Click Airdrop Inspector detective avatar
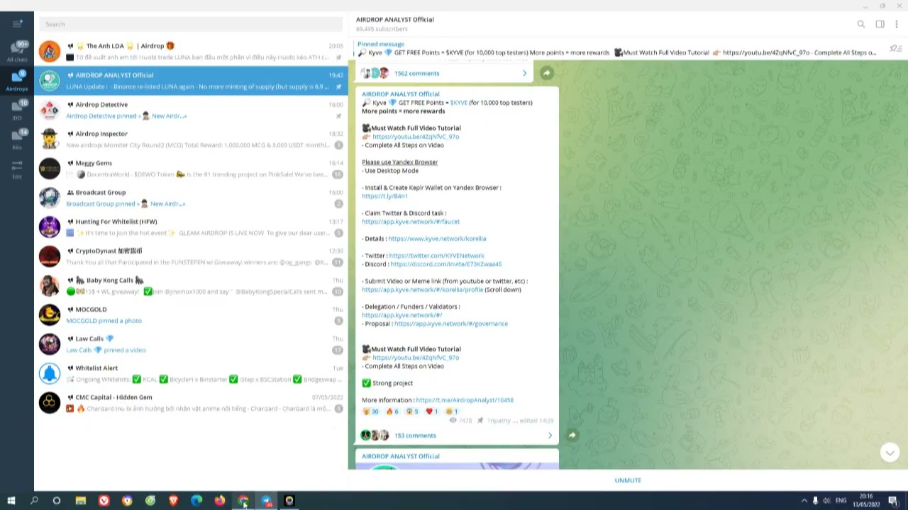The height and width of the screenshot is (510, 908). 50,139
